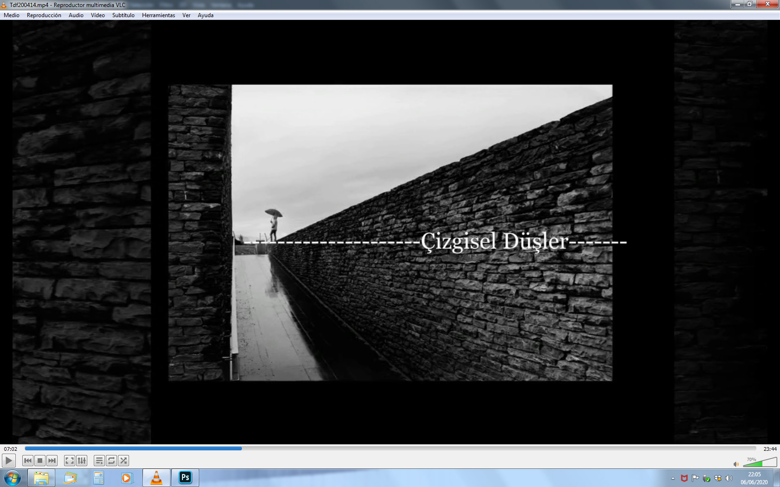Viewport: 780px width, 487px height.
Task: Toggle random shuffle playback
Action: (123, 461)
